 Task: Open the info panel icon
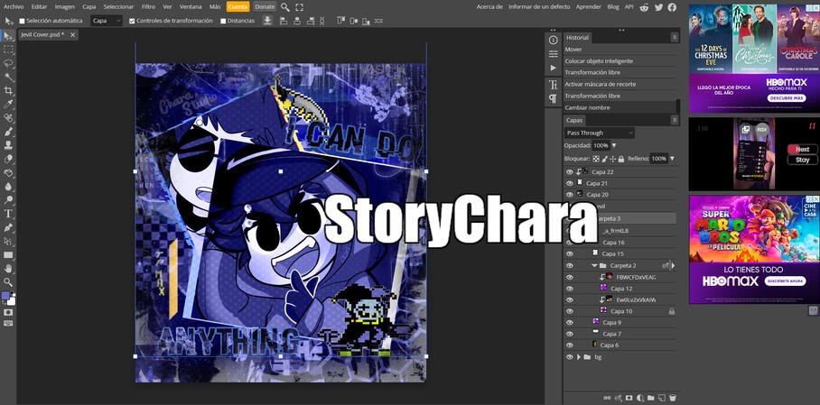(x=554, y=40)
